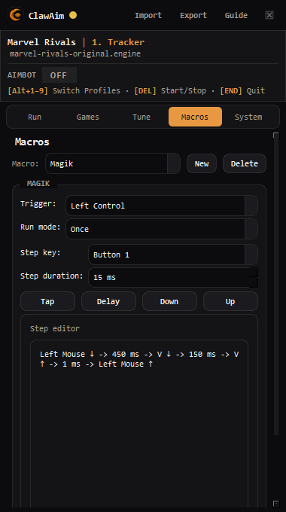Screen dimensions: 286x512
Task: Switch to the Tune tab
Action: pos(141,117)
